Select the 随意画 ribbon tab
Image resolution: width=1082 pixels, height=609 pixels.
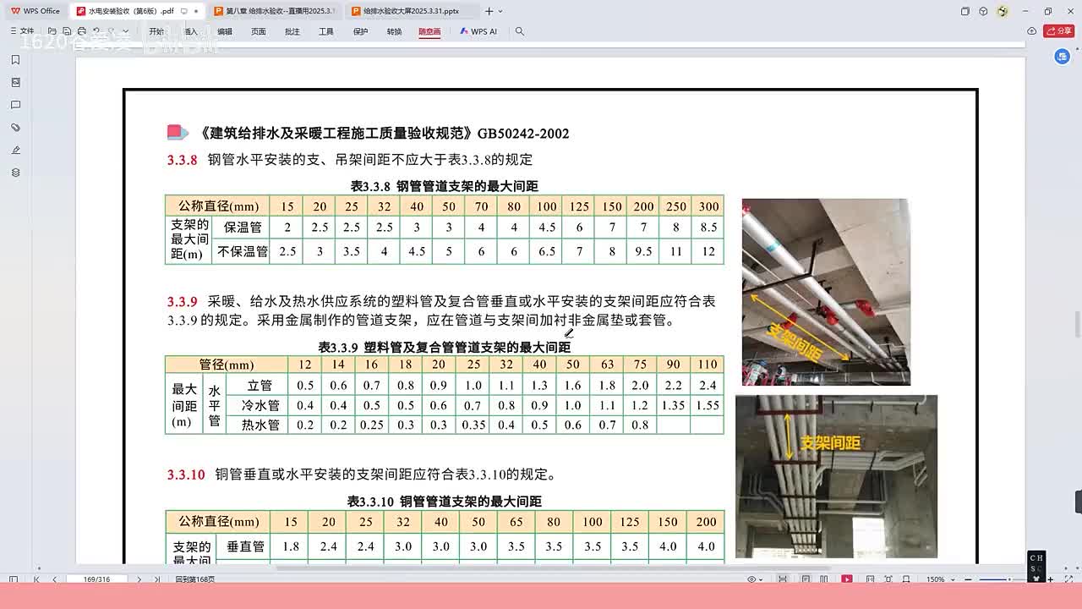pos(429,31)
